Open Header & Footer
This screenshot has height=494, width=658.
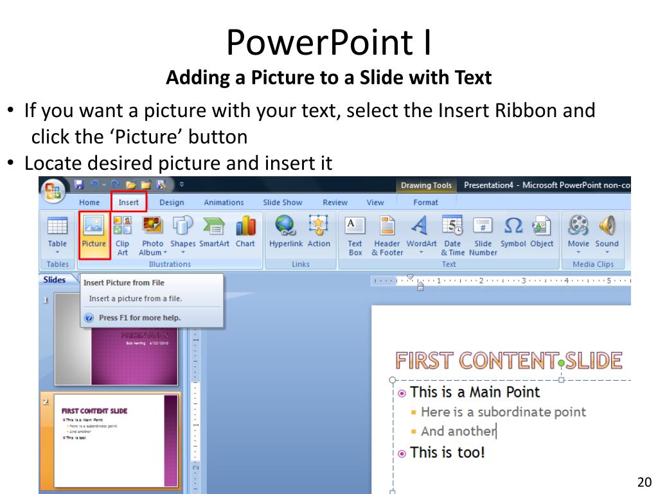[x=387, y=235]
